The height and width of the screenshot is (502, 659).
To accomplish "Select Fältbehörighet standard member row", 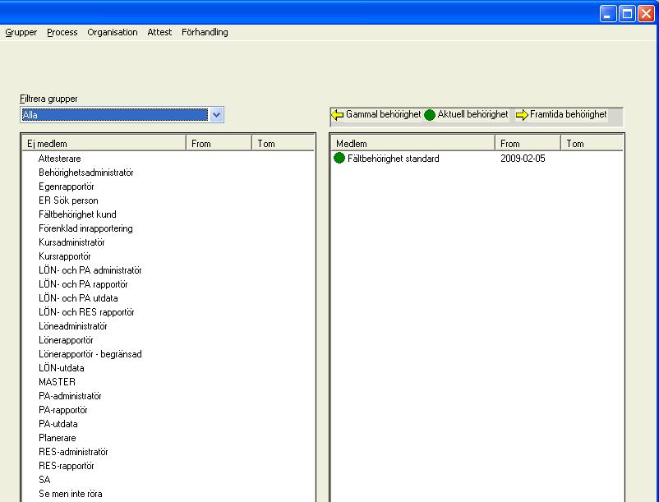I will click(x=394, y=159).
